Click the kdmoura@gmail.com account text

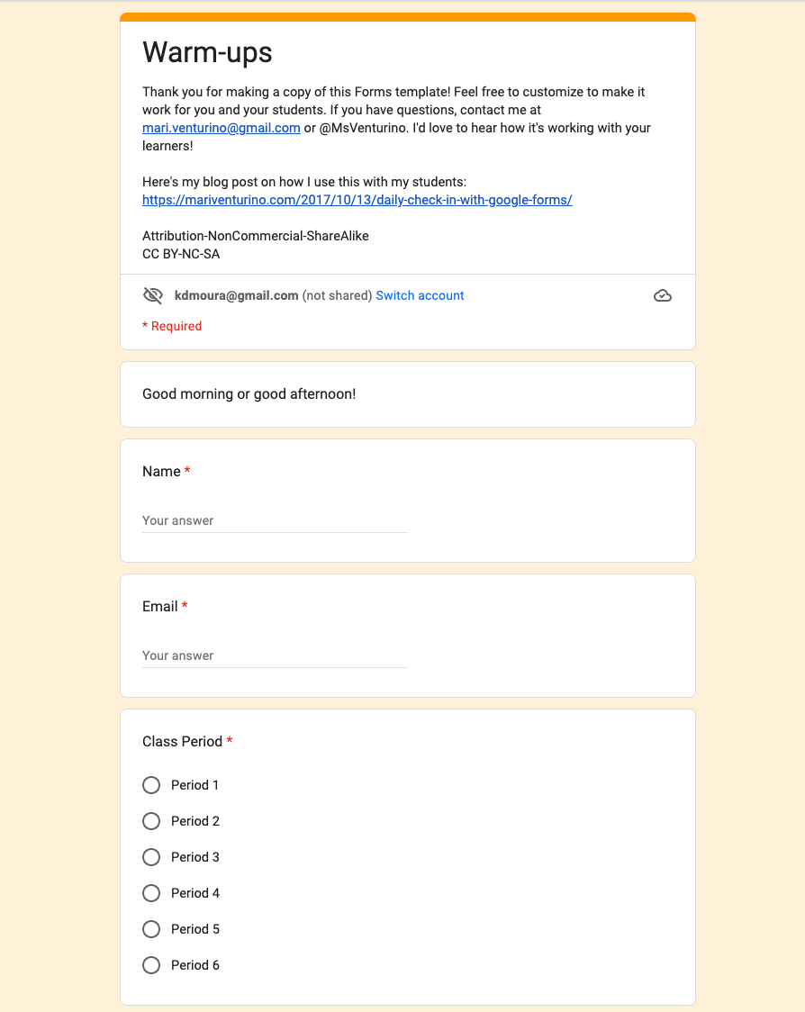tap(236, 295)
